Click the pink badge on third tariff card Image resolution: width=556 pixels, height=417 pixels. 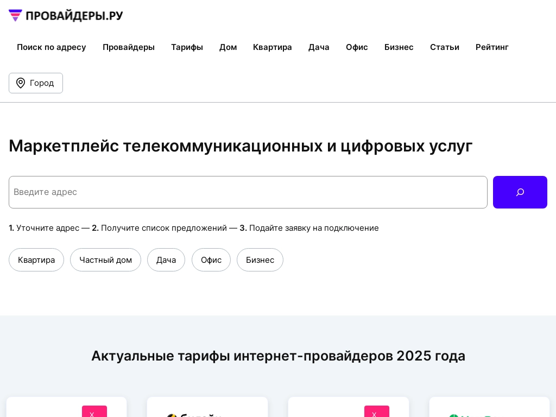pyautogui.click(x=376, y=412)
